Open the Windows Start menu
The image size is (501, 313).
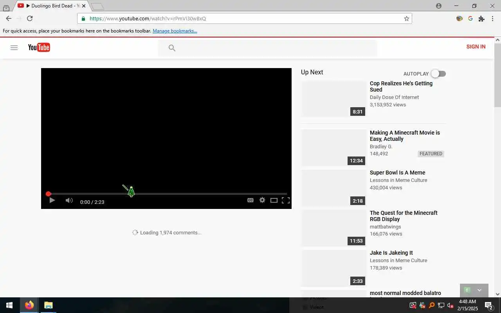point(9,305)
